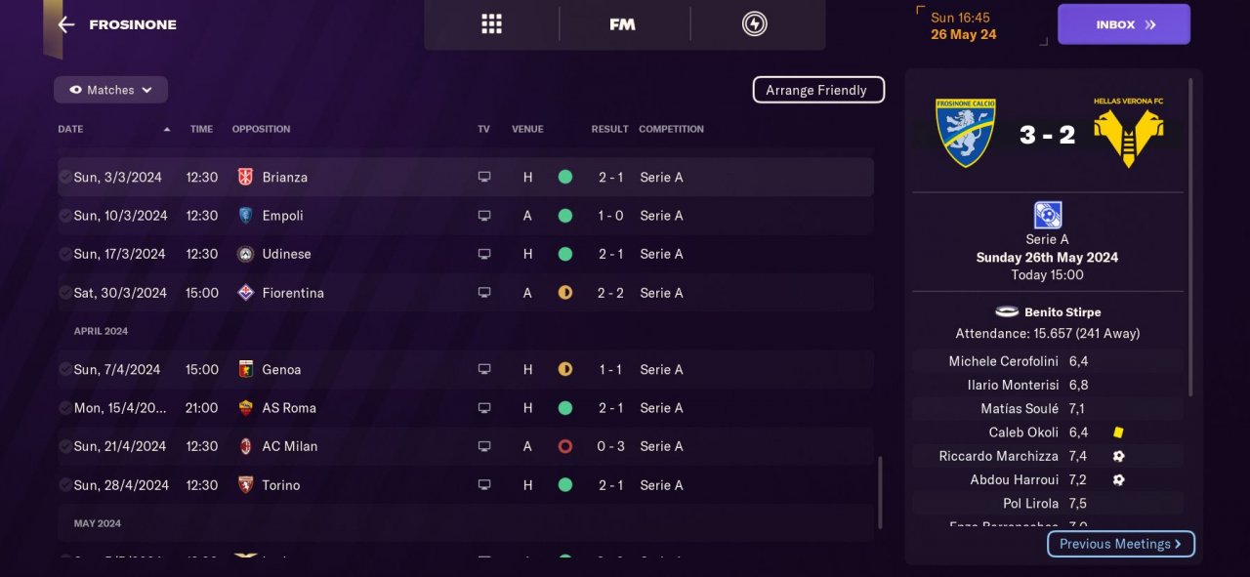Sort by the Competition column header
The image size is (1250, 577).
671,129
